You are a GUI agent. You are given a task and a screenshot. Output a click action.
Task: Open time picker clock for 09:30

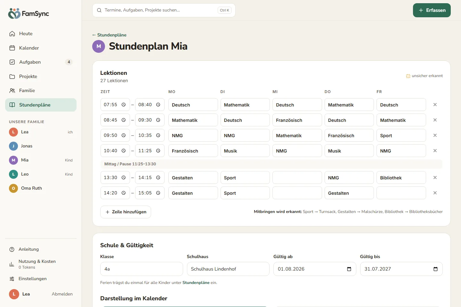158,120
